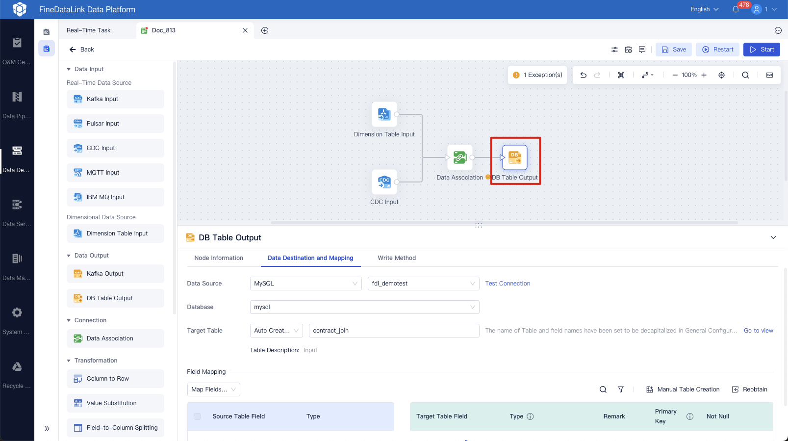
Task: Open Data Pipeline sidebar icon
Action: pos(17,105)
